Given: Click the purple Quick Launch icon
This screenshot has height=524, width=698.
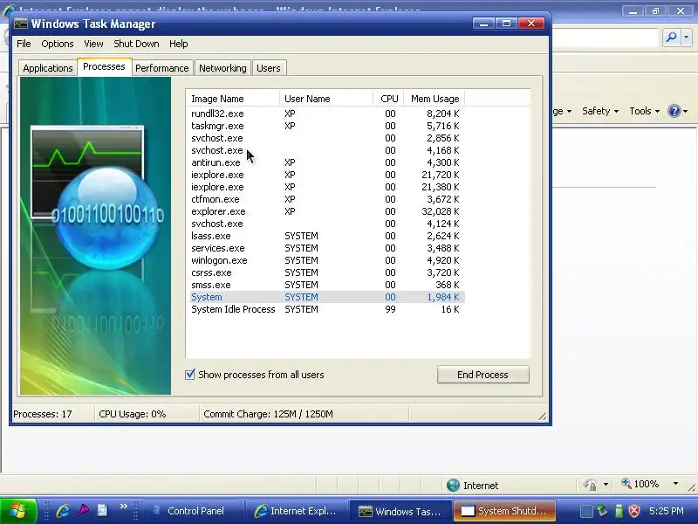Looking at the screenshot, I should tap(83, 510).
